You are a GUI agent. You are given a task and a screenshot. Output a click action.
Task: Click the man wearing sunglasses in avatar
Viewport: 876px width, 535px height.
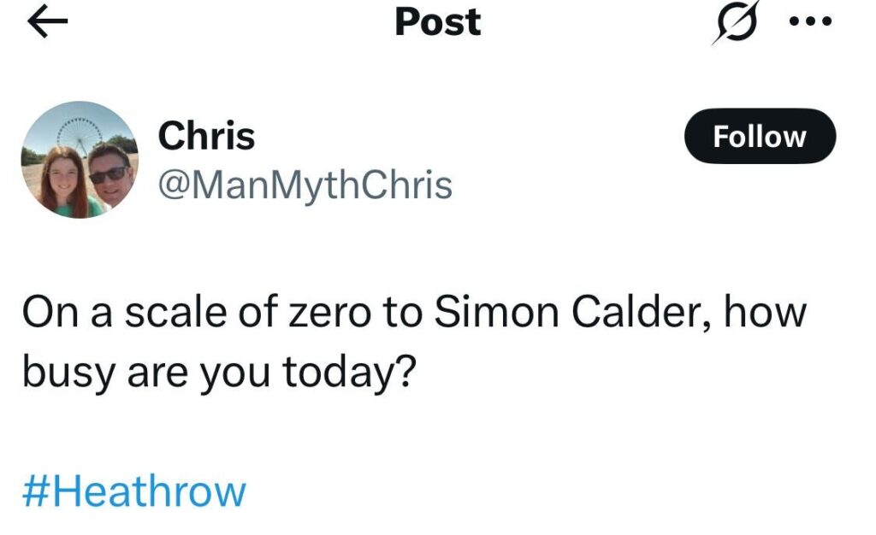coord(109,175)
